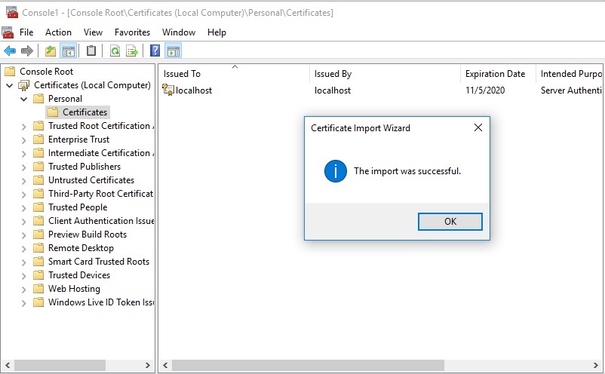The width and height of the screenshot is (605, 374).
Task: Click the Forward arrow toolbar icon
Action: click(27, 51)
